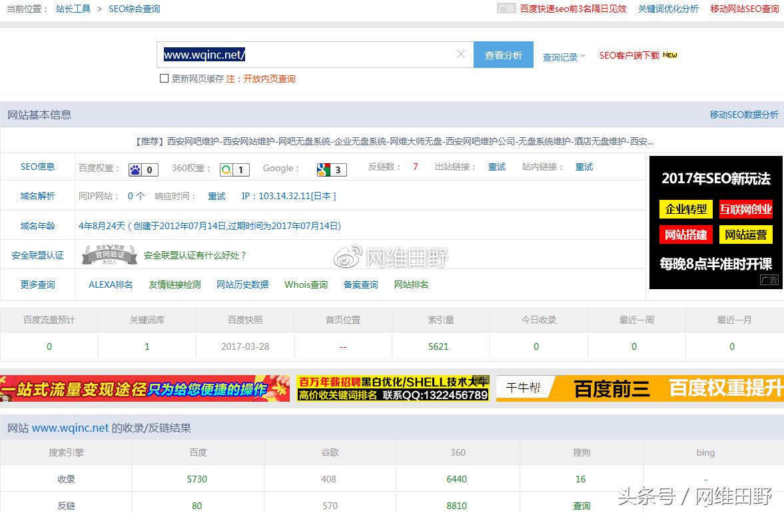
Task: Click the 360权重 green circle icon
Action: (x=226, y=169)
